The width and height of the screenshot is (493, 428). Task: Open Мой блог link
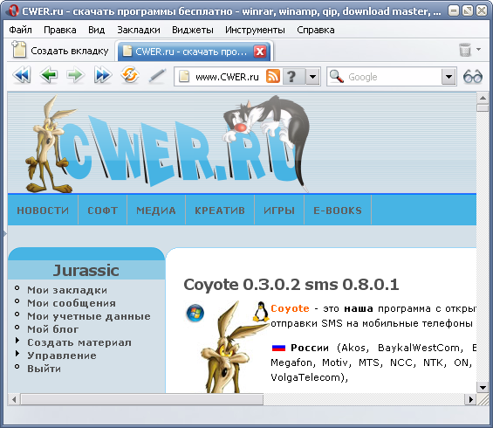tap(53, 329)
